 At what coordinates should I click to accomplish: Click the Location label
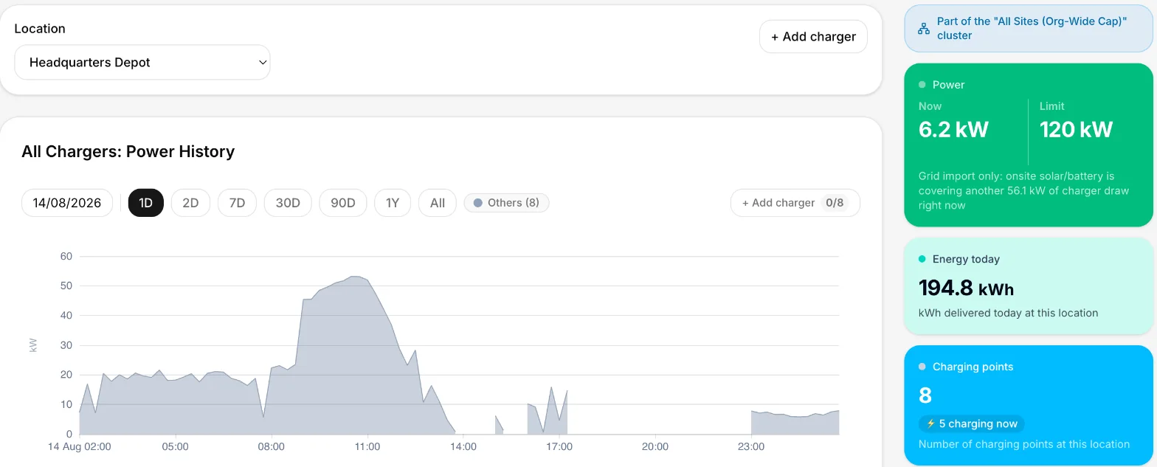coord(40,29)
